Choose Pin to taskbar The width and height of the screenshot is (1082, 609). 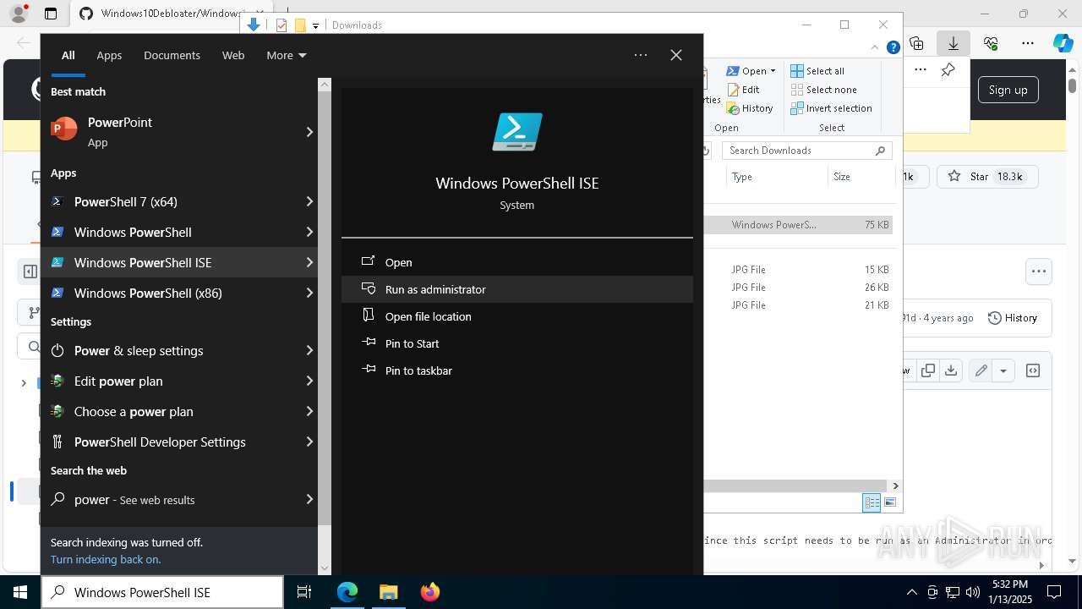517,370
